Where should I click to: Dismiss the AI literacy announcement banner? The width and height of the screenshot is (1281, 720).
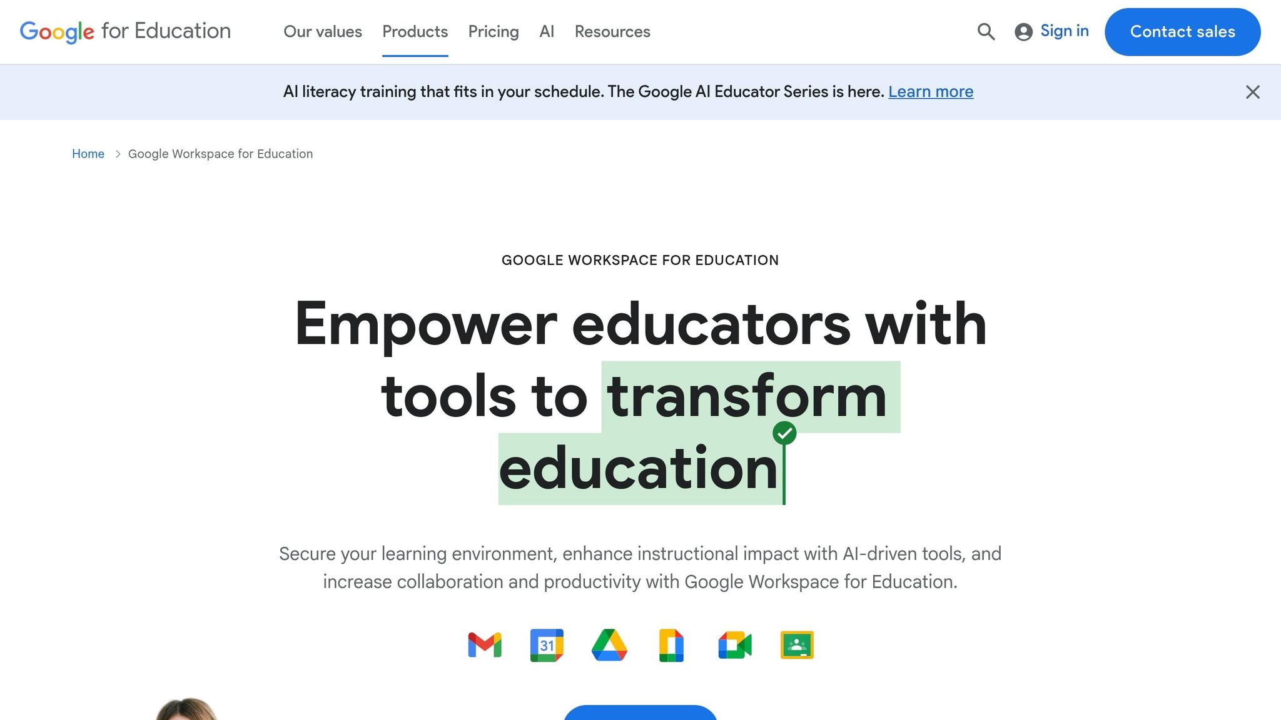pos(1252,92)
